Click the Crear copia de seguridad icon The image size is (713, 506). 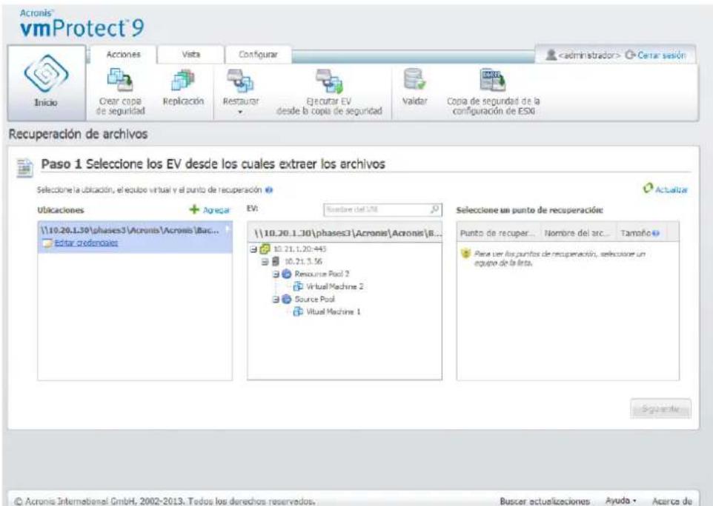pyautogui.click(x=120, y=79)
